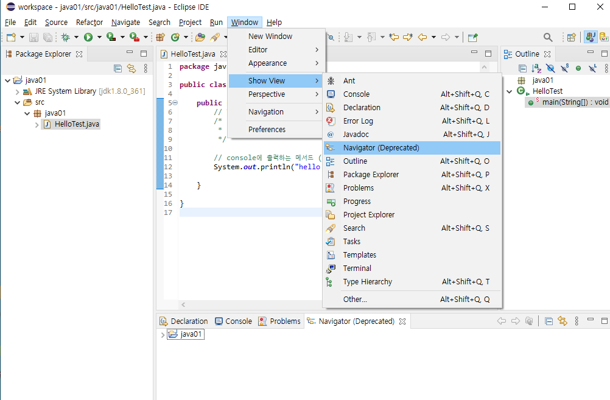Toggle alphabetical sort in Outline
Viewport: 610px width, 400px height.
point(536,68)
